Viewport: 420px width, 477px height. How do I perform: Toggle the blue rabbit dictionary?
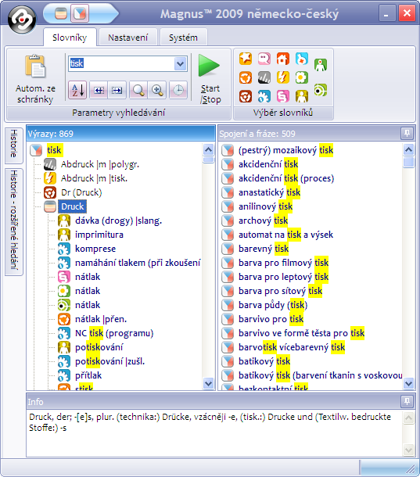[x=302, y=59]
